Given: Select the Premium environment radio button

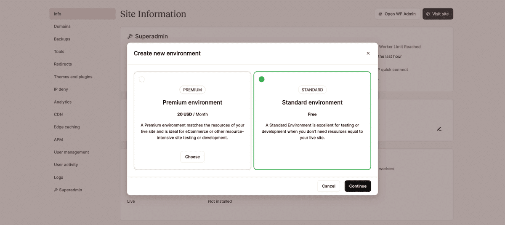Looking at the screenshot, I should click(142, 79).
